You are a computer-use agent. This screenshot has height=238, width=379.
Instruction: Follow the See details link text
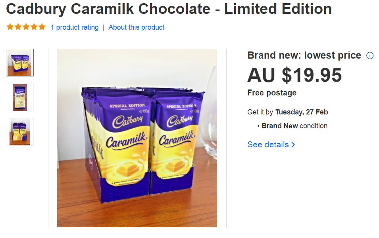(x=268, y=145)
